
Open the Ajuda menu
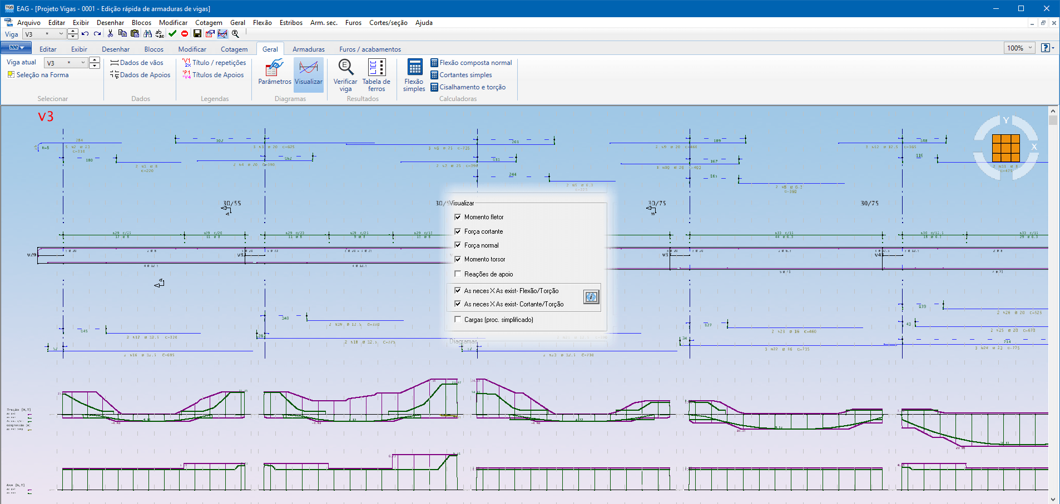[424, 23]
